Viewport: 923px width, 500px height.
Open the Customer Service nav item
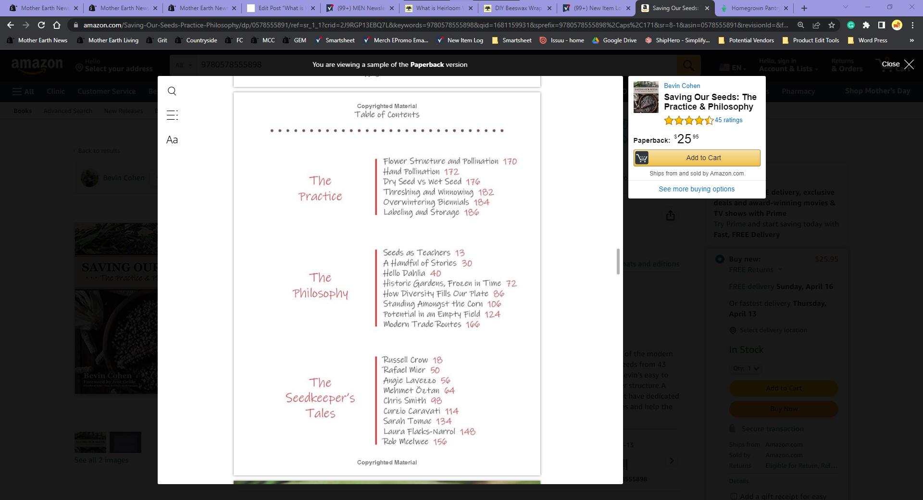[x=106, y=91]
